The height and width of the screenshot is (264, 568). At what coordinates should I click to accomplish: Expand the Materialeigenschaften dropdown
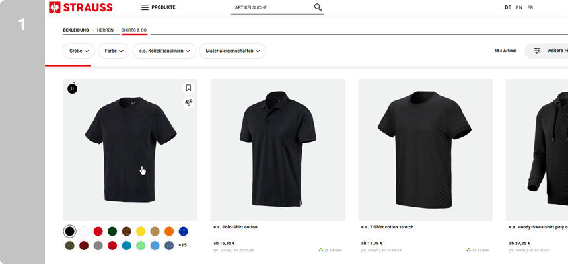[232, 51]
